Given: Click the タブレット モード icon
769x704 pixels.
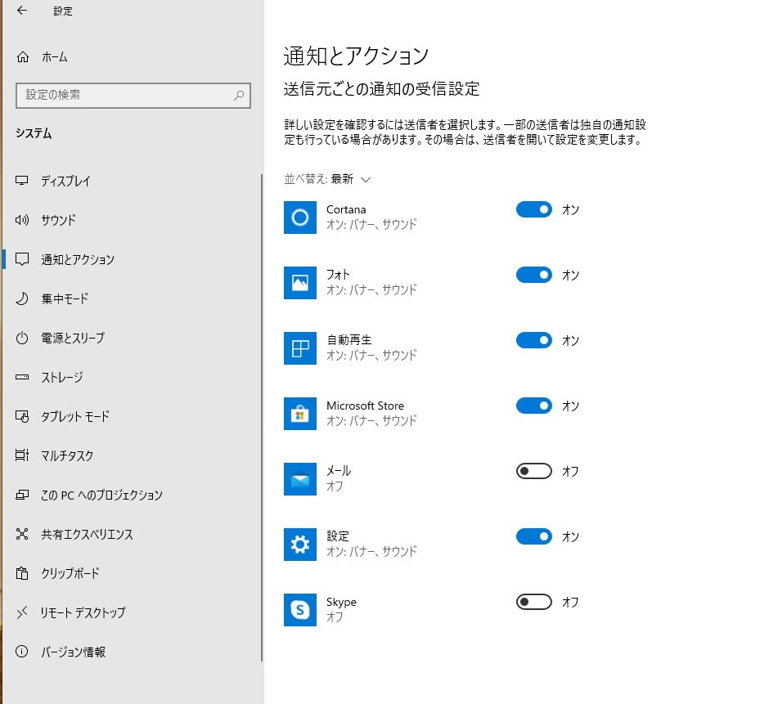Looking at the screenshot, I should (x=22, y=416).
